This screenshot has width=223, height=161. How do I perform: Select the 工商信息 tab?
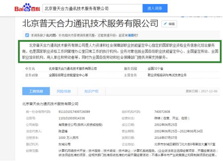coord(36,91)
